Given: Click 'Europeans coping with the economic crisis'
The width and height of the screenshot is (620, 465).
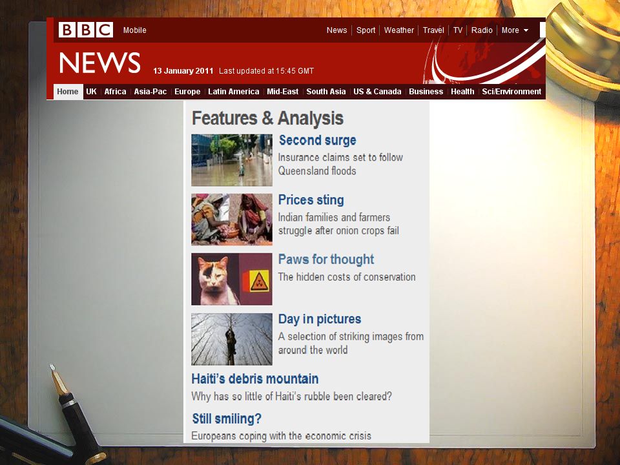Looking at the screenshot, I should 281,436.
